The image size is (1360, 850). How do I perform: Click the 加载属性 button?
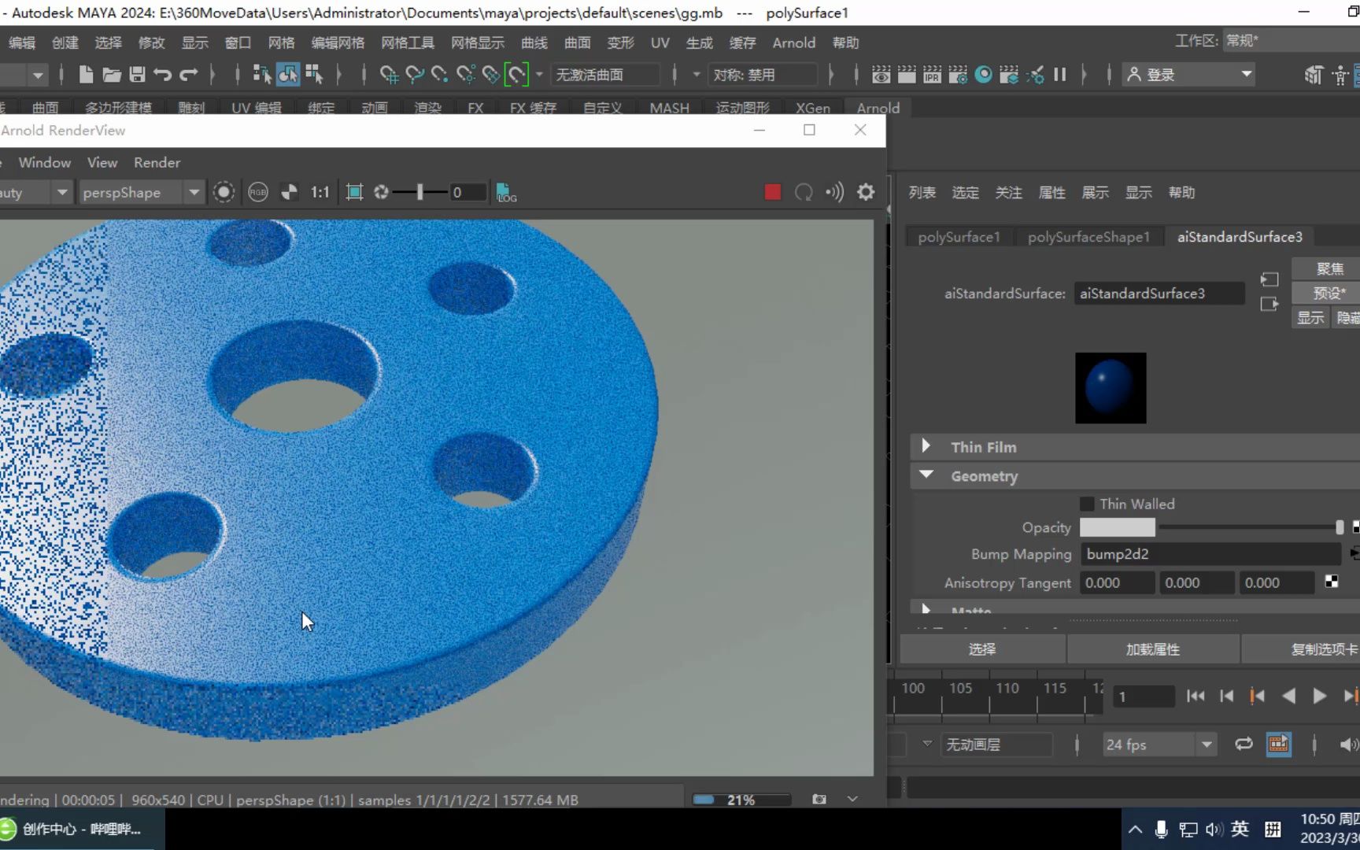(x=1153, y=649)
